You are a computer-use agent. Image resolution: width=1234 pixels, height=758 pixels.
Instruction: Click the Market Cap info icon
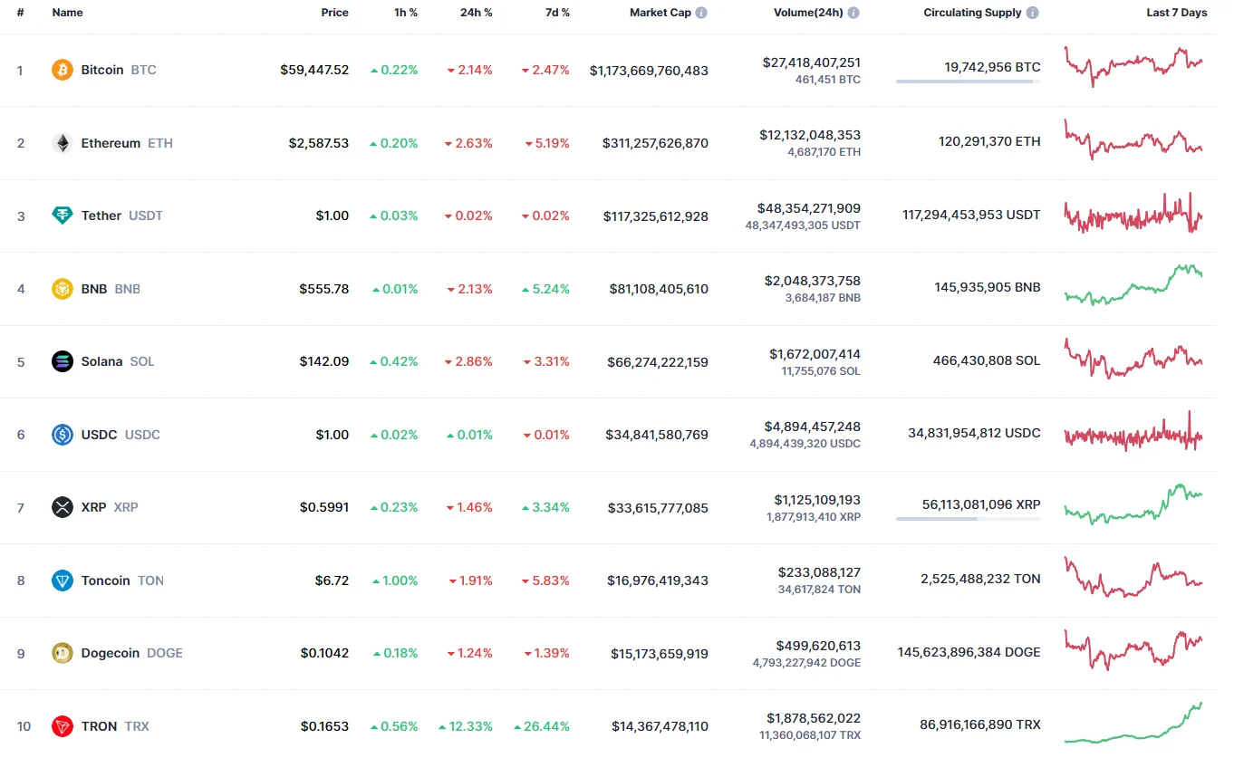pos(701,14)
